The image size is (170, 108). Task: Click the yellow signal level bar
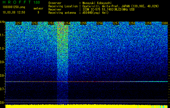(86, 106)
